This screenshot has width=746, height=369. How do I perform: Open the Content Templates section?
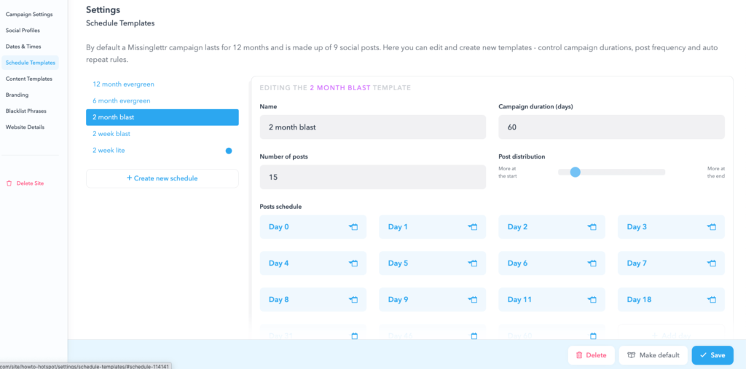click(x=29, y=79)
